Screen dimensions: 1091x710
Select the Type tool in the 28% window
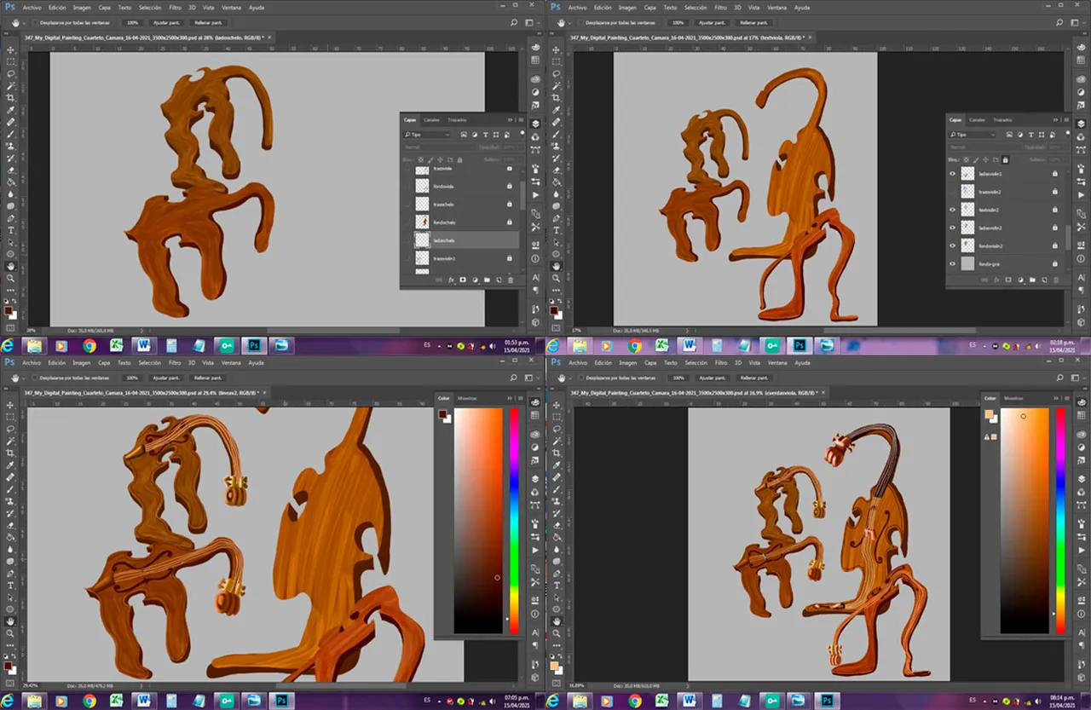11,230
